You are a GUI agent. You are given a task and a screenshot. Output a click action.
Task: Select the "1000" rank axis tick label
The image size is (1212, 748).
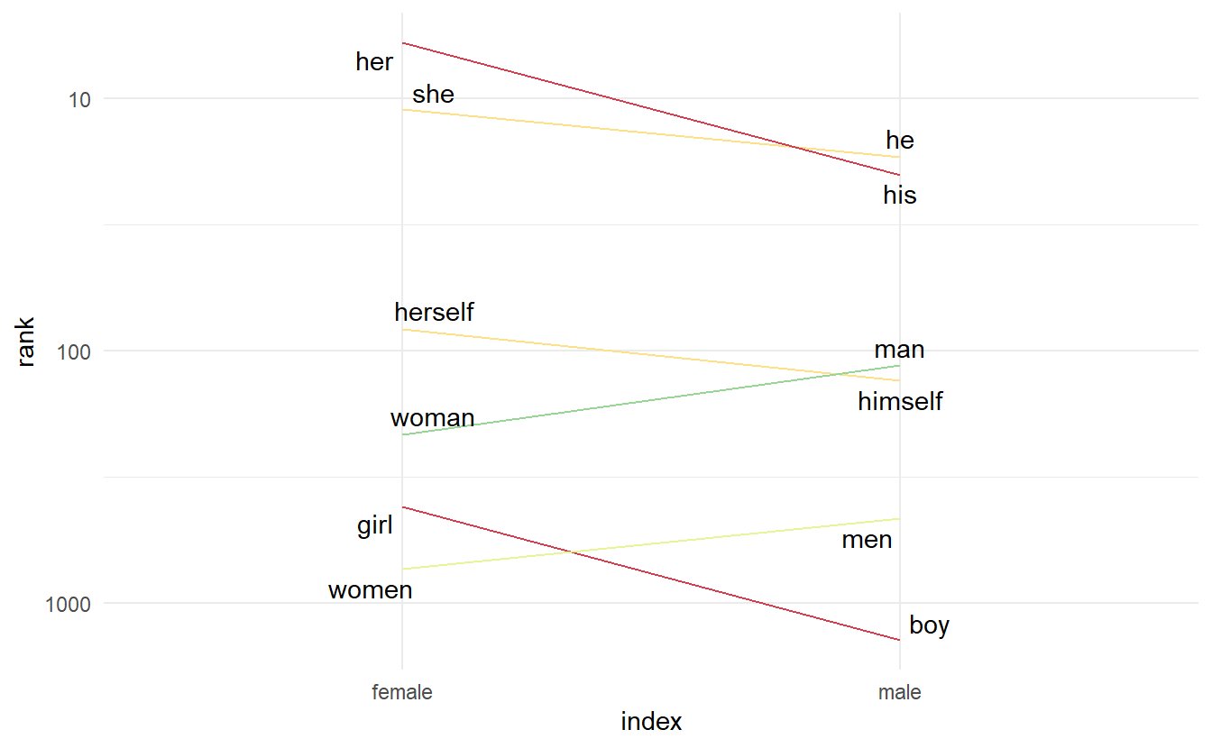pyautogui.click(x=69, y=604)
